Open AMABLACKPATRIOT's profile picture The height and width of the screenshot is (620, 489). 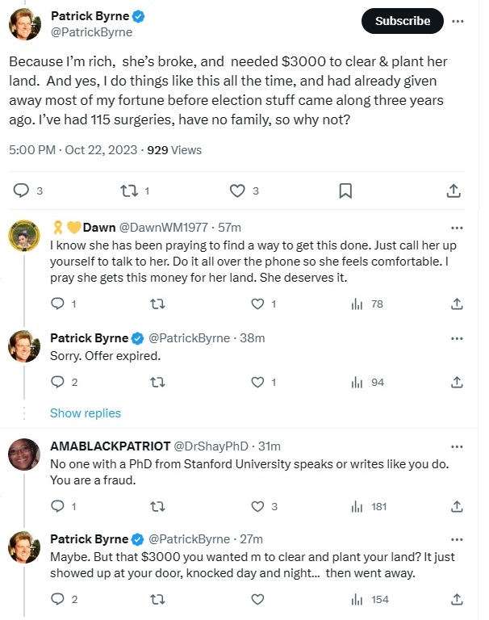coord(24,454)
